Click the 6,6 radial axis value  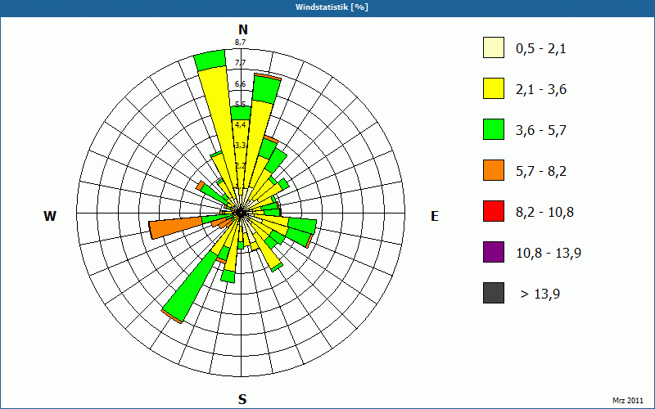click(x=240, y=84)
